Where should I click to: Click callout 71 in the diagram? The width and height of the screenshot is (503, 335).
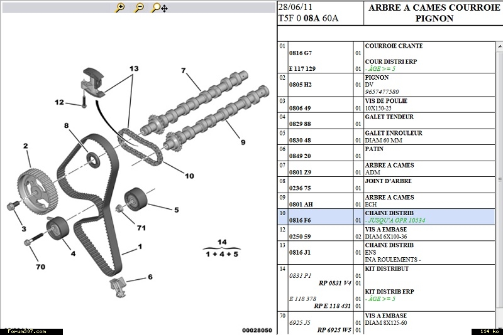coord(141,228)
